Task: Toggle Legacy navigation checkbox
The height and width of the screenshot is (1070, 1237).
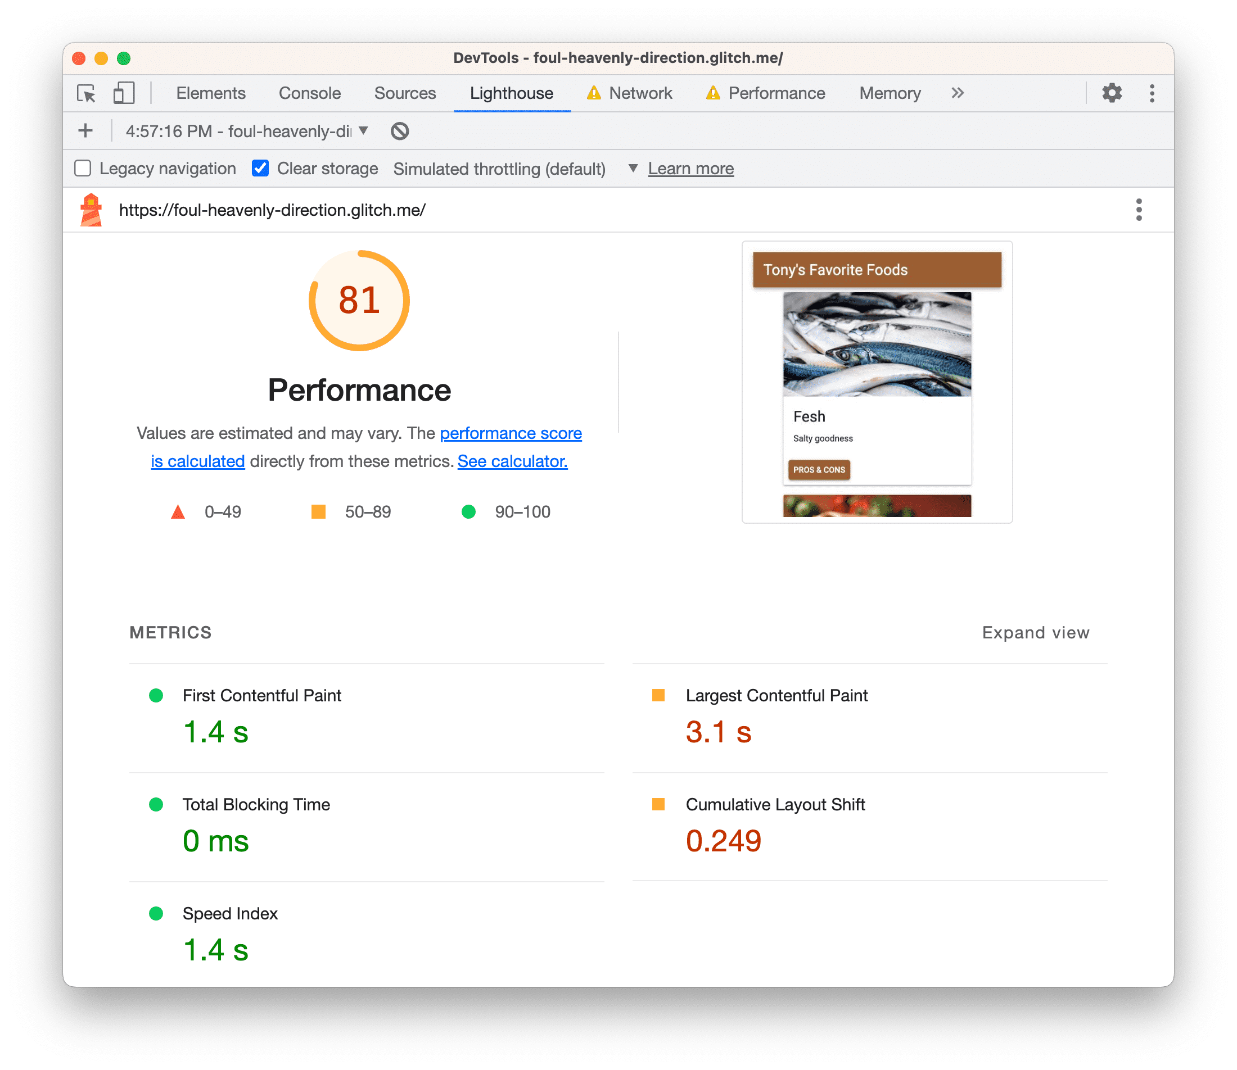Action: point(84,168)
